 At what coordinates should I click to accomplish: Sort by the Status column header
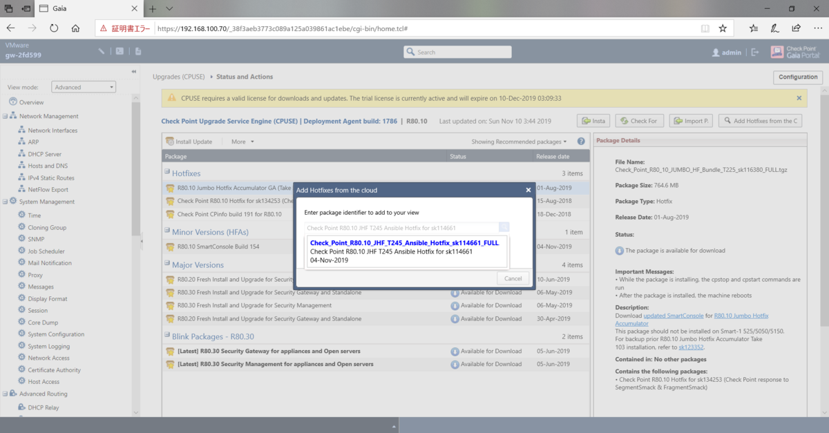pos(489,157)
